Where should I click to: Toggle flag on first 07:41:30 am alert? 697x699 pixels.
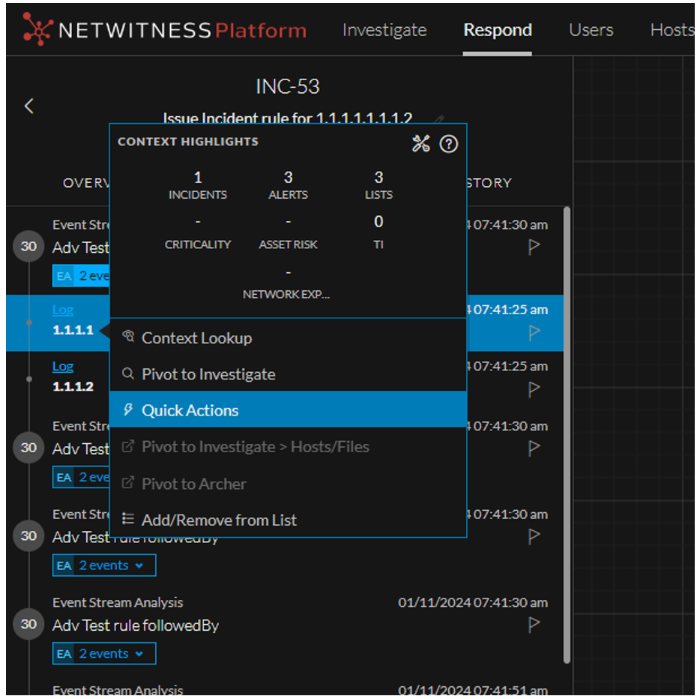click(534, 247)
